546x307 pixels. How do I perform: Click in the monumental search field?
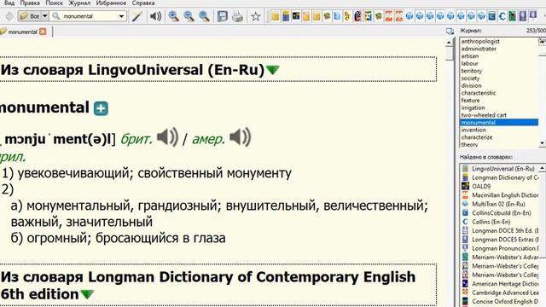click(89, 16)
